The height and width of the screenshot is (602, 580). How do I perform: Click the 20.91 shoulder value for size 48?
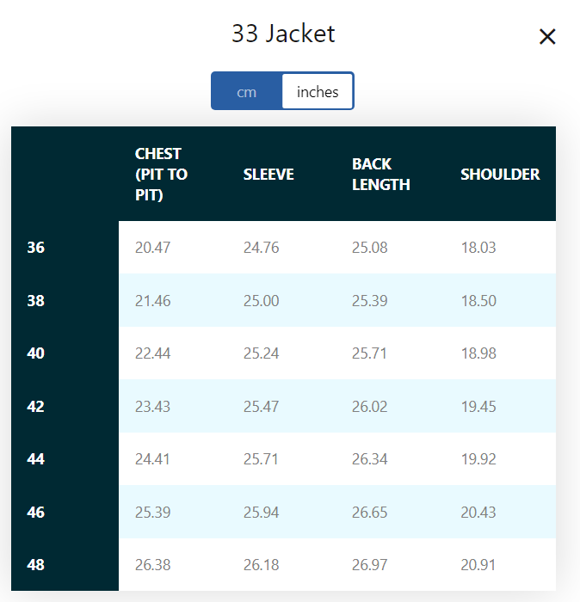click(x=478, y=565)
